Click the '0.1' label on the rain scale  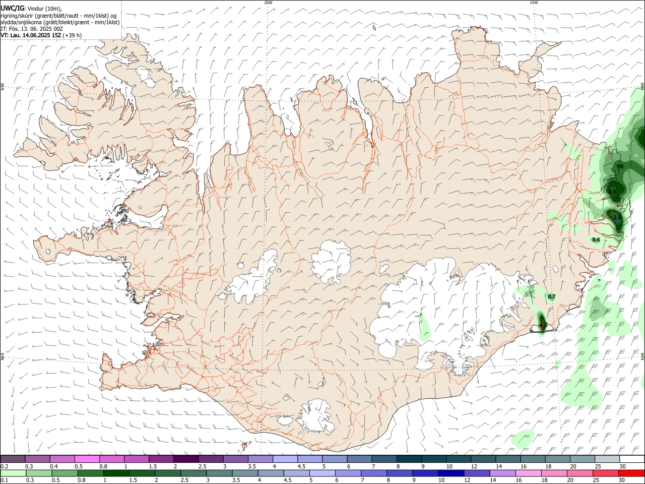point(4,480)
